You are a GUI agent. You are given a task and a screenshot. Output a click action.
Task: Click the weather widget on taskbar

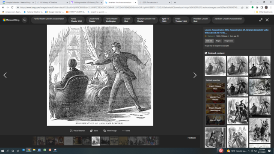(237, 151)
